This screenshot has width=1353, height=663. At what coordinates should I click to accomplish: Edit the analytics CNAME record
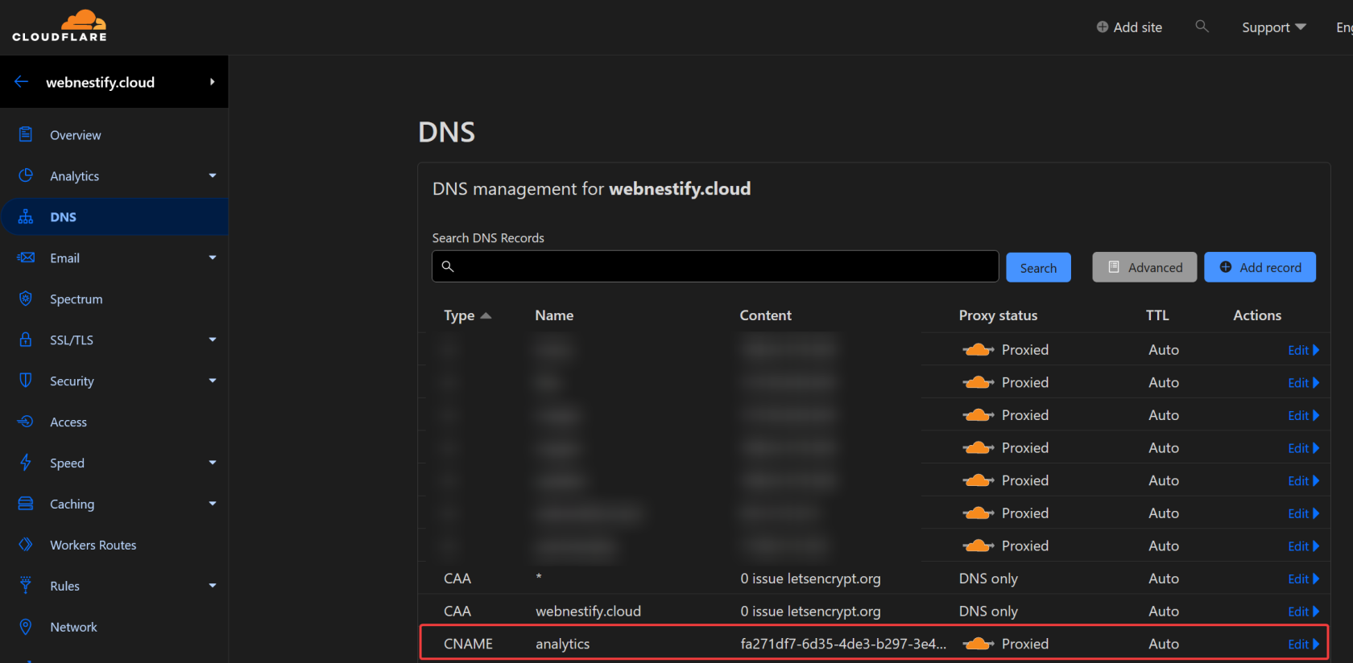click(1303, 644)
